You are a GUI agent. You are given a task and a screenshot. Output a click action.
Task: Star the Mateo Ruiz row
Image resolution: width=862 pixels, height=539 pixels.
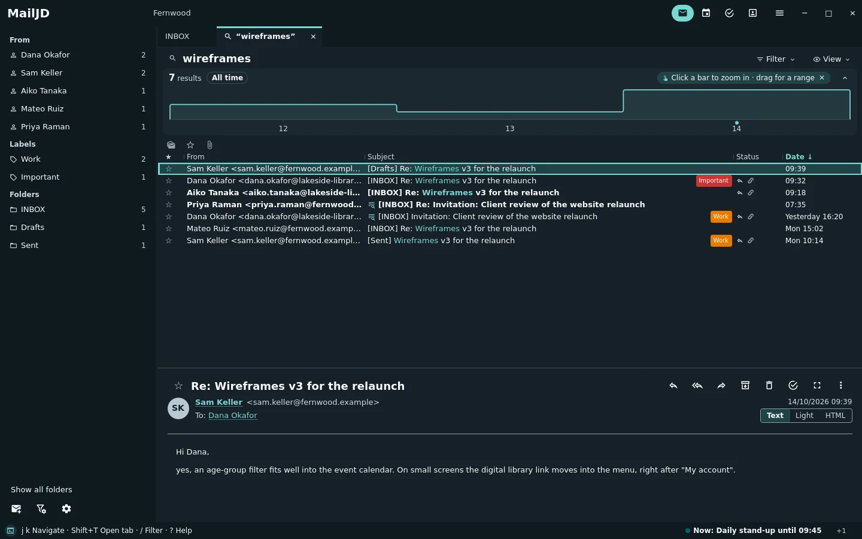coord(169,229)
